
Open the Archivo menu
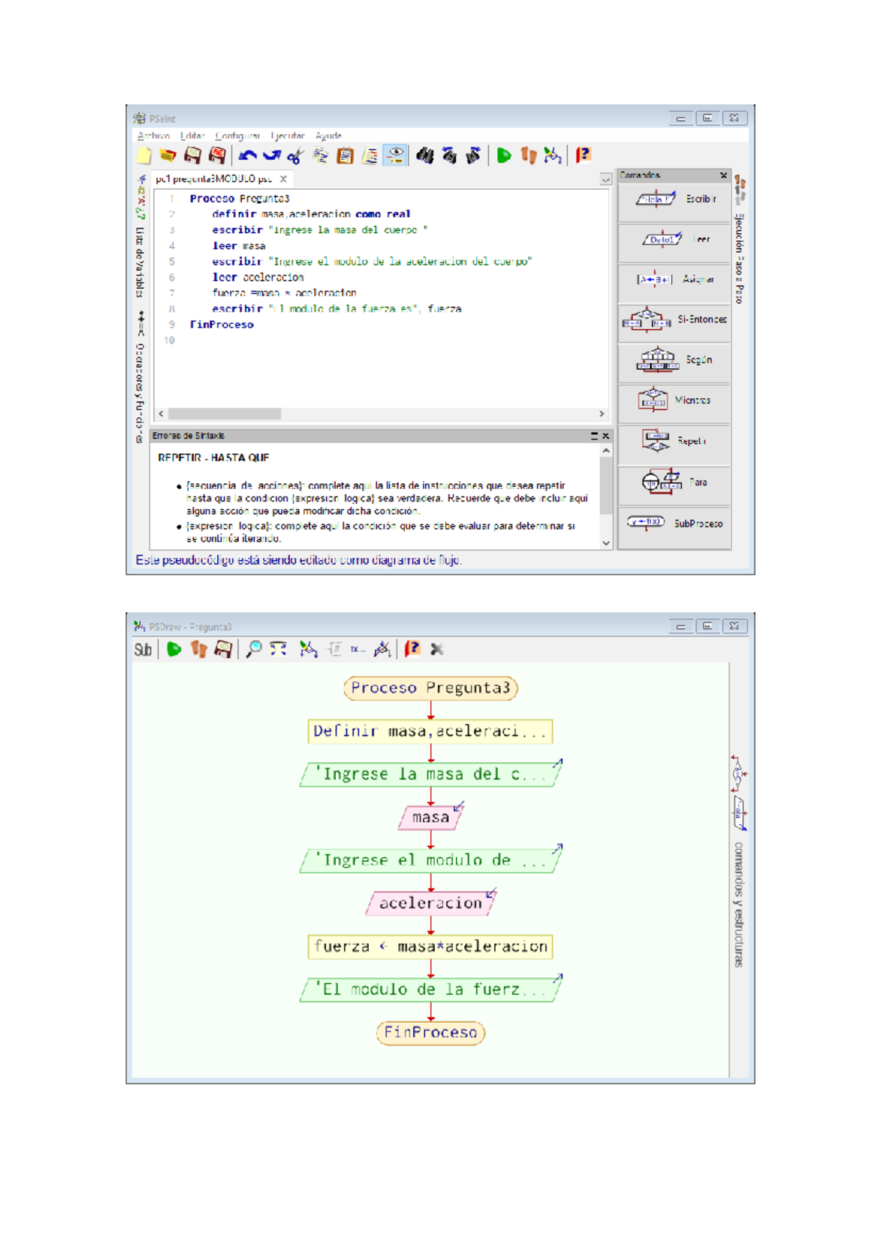tap(153, 136)
